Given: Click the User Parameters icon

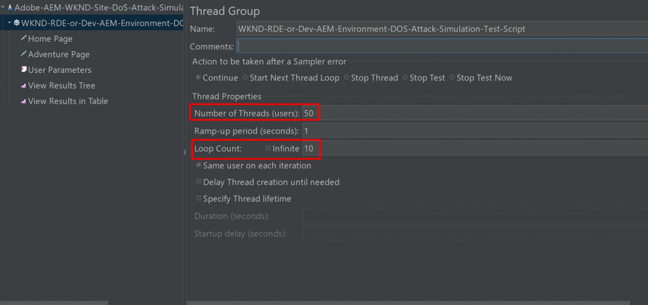Looking at the screenshot, I should (23, 70).
